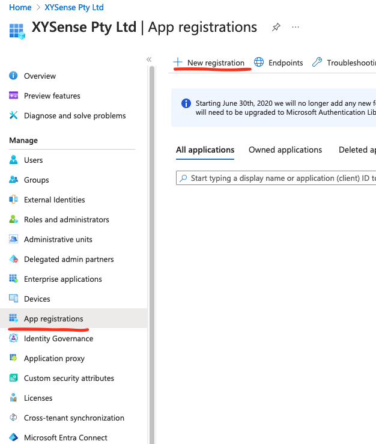Click the Preview features icon
The height and width of the screenshot is (444, 376).
(x=13, y=96)
